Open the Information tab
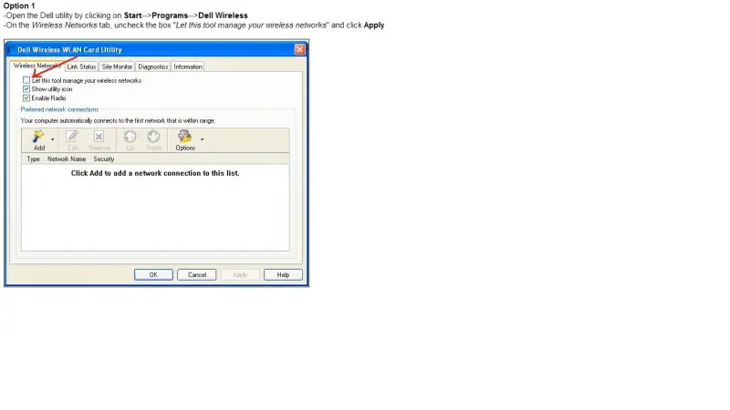730x410 pixels. point(188,67)
